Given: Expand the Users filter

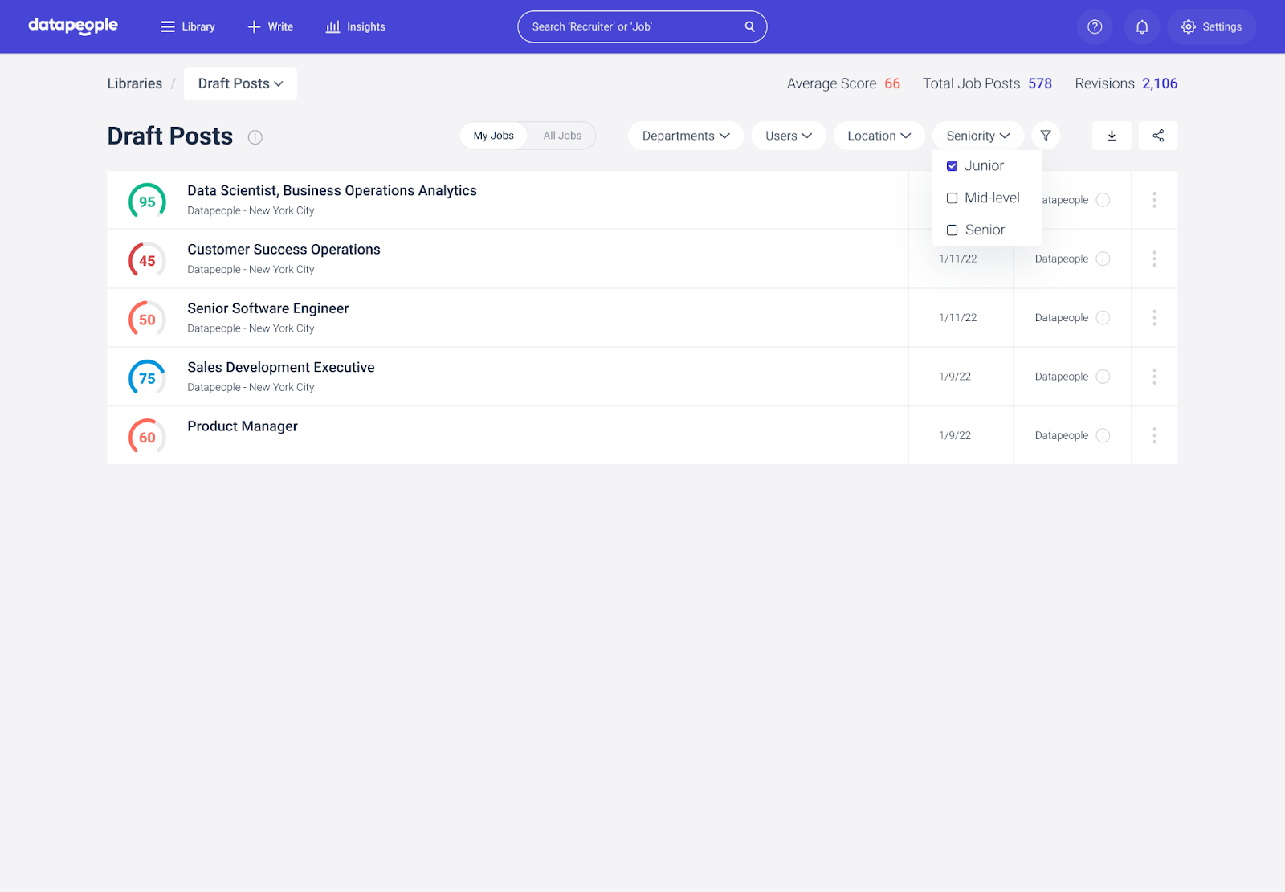Looking at the screenshot, I should click(789, 136).
